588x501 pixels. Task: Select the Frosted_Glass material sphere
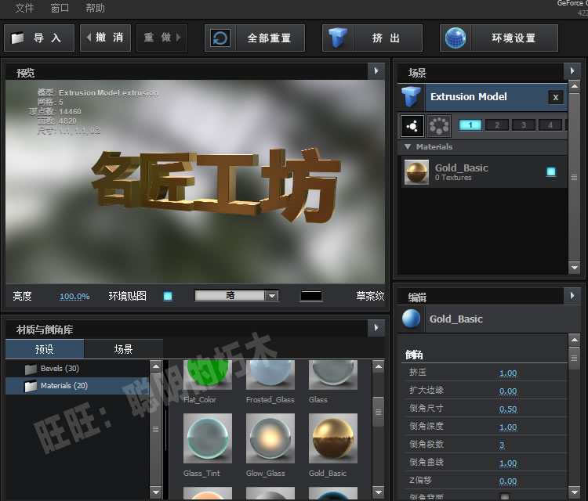coord(270,375)
